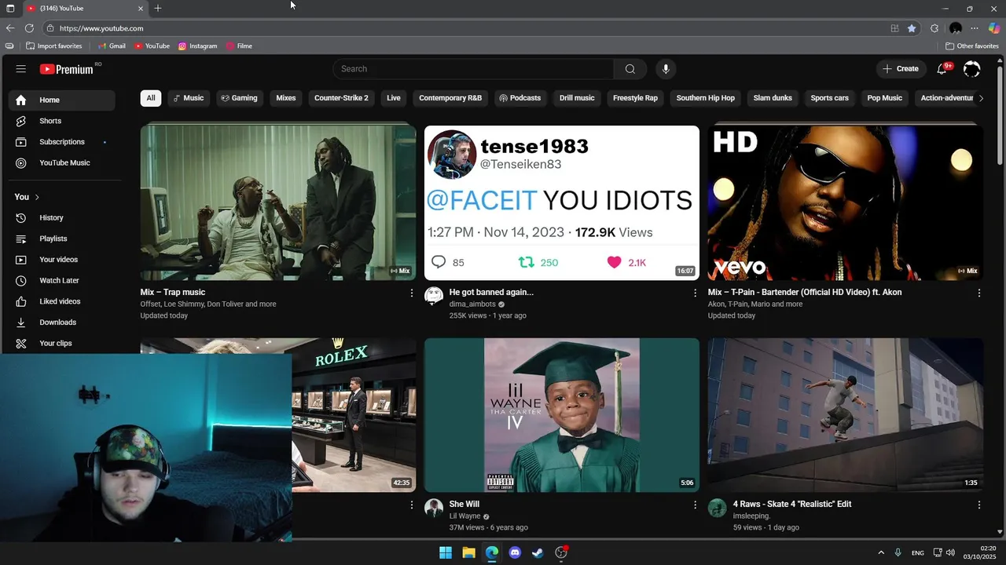Open the Lil Wayne Tha Carter IV thumbnail

click(x=562, y=415)
